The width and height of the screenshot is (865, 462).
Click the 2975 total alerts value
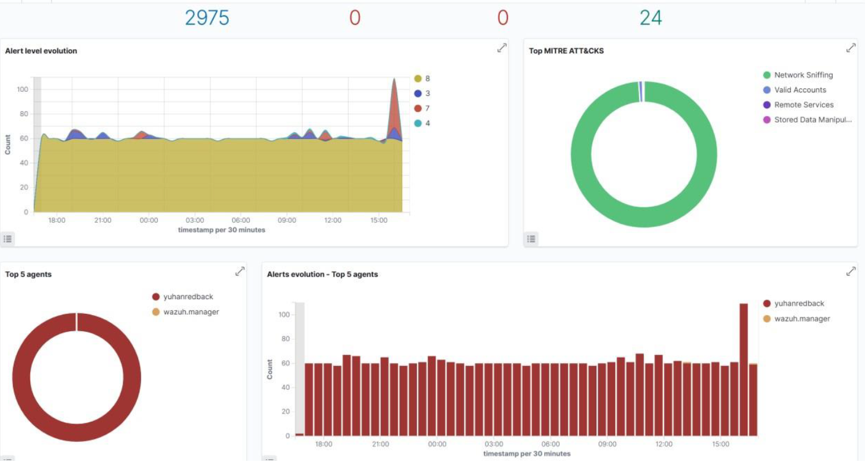[207, 18]
